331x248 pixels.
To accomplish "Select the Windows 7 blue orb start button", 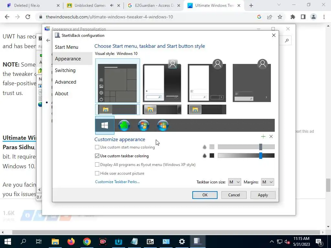I will pyautogui.click(x=143, y=125).
